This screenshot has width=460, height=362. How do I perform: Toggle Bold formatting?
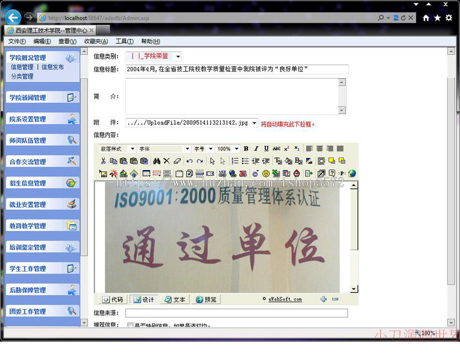click(x=246, y=149)
